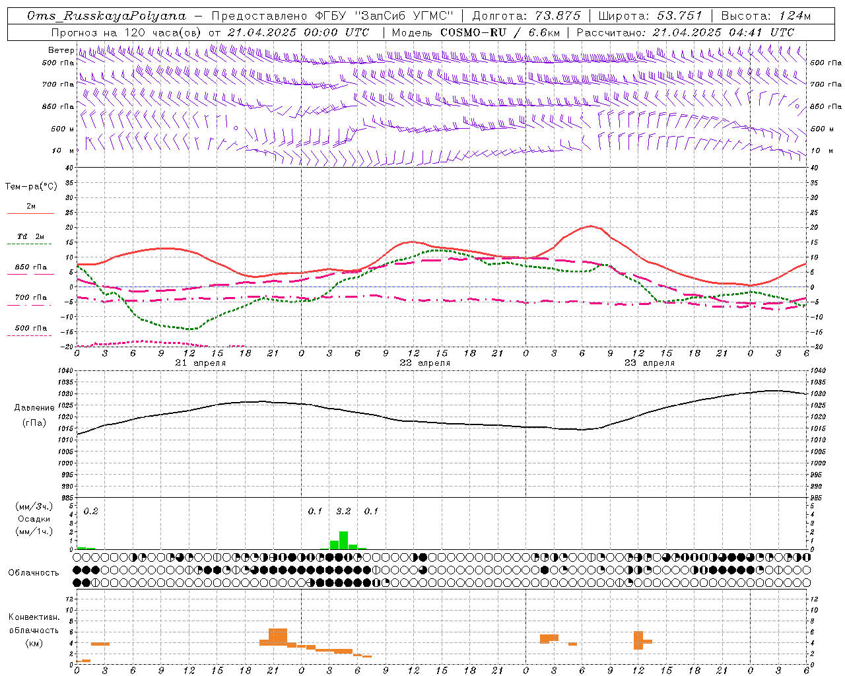
Task: Click the station title Oms_RusskayaPolyana
Action: point(107,16)
